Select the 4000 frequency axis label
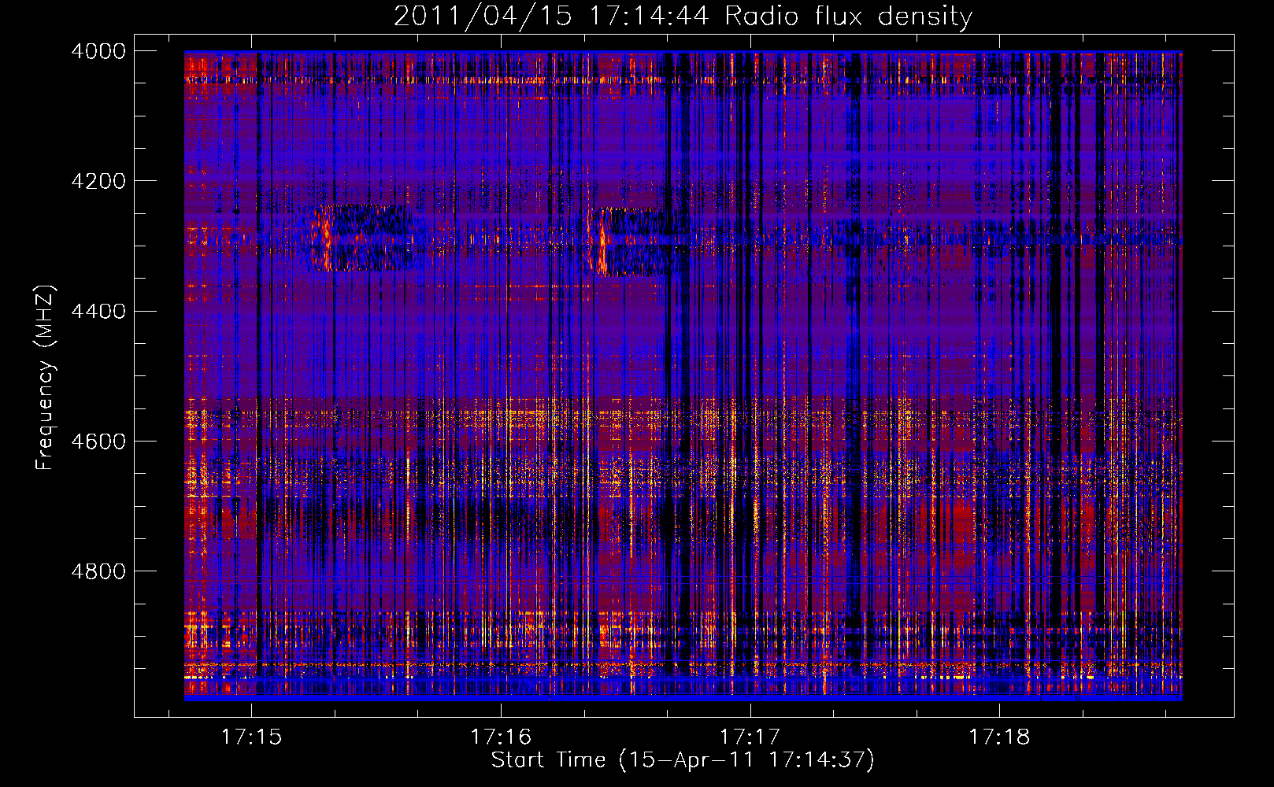This screenshot has height=787, width=1274. point(98,51)
